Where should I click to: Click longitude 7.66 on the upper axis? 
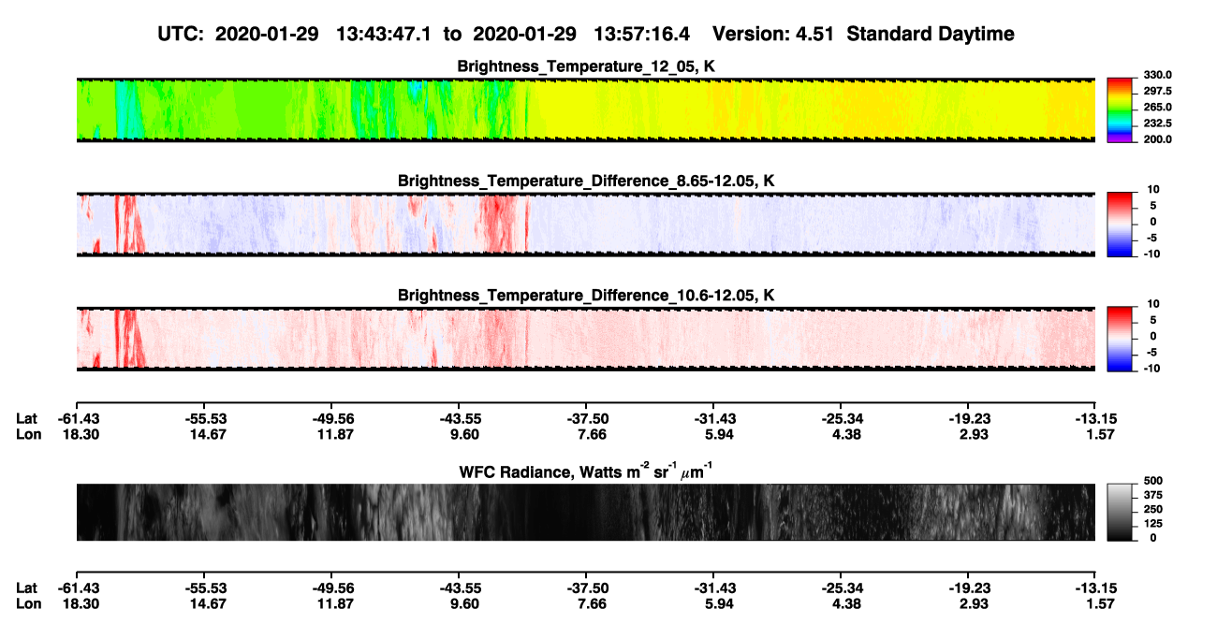(593, 434)
